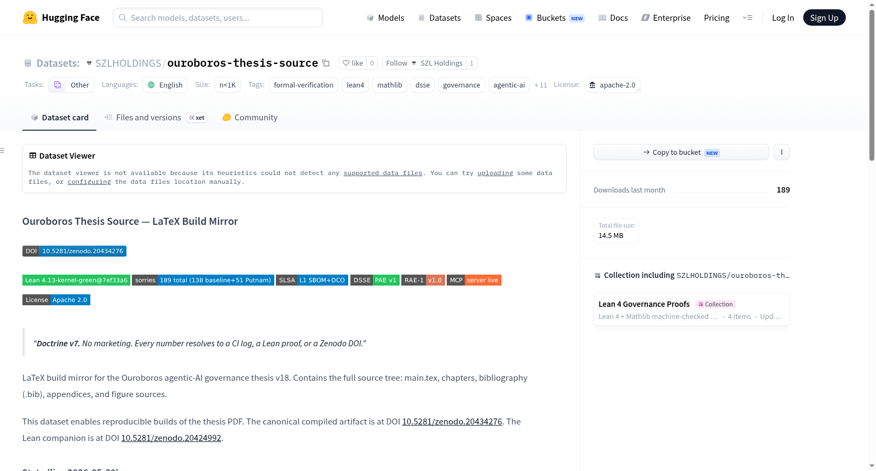876x471 pixels.
Task: Copy dataset name with the copy icon
Action: [x=326, y=63]
